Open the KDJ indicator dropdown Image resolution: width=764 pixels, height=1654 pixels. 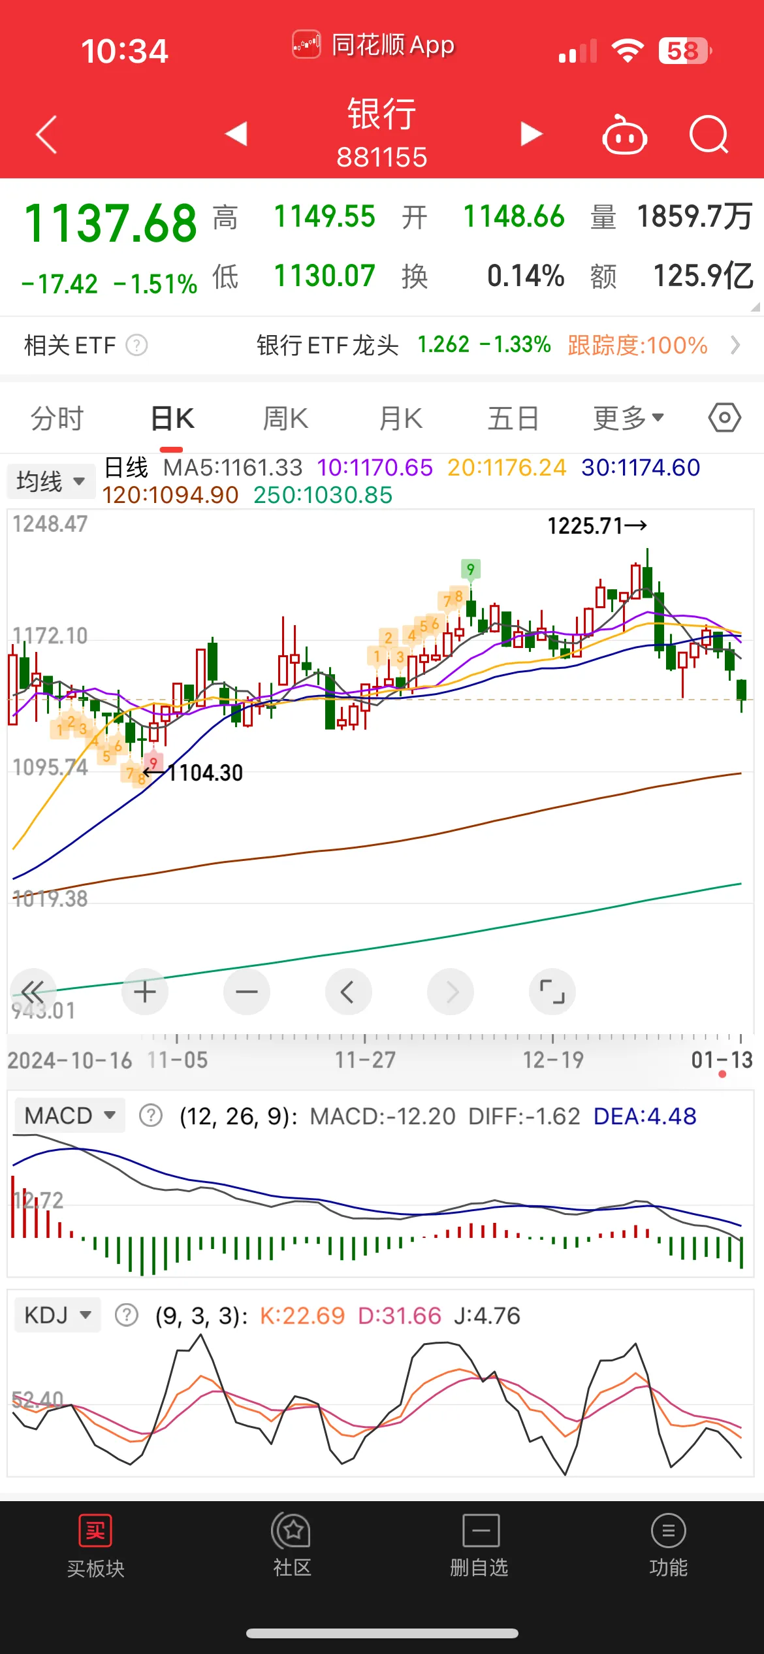pyautogui.click(x=57, y=1314)
